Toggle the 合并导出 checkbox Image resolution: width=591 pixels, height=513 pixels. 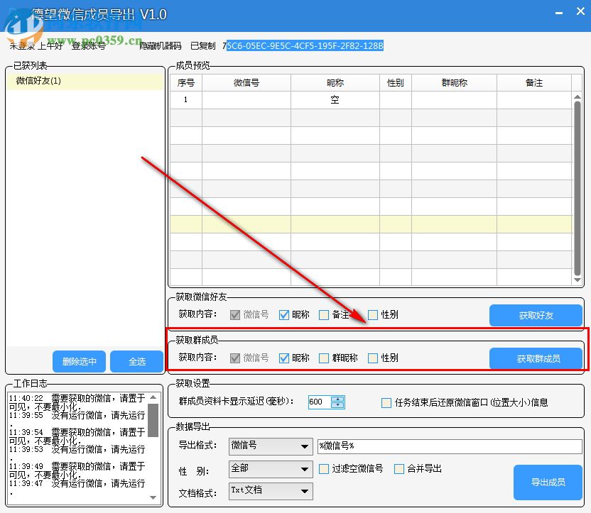pyautogui.click(x=399, y=468)
